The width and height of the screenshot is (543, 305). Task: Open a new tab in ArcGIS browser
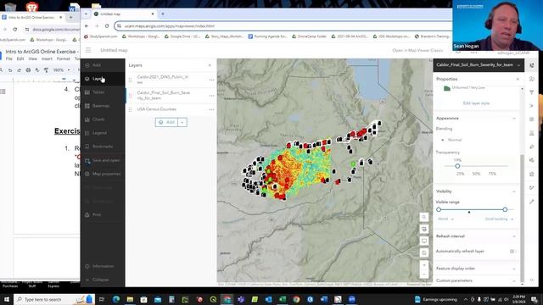click(x=163, y=14)
